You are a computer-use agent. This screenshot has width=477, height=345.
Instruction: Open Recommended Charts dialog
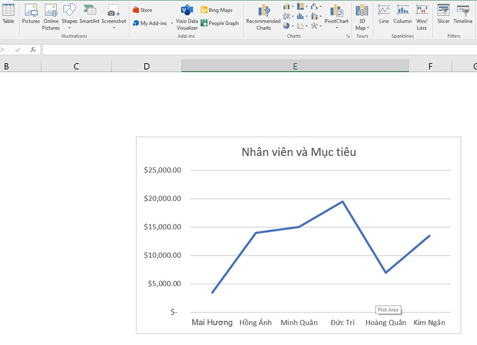point(263,17)
